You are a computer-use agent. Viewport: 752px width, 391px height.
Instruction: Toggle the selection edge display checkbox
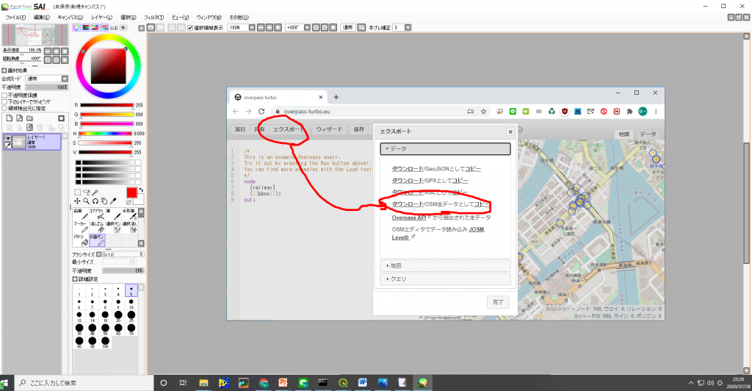(x=190, y=28)
